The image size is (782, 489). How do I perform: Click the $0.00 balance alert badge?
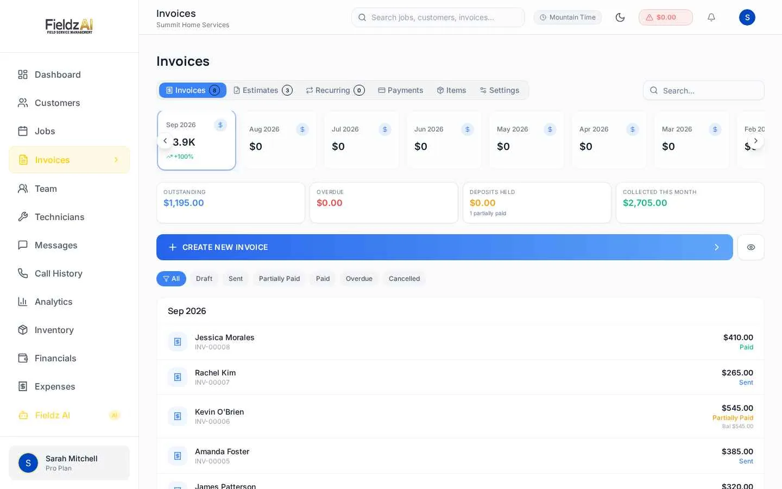pos(666,17)
